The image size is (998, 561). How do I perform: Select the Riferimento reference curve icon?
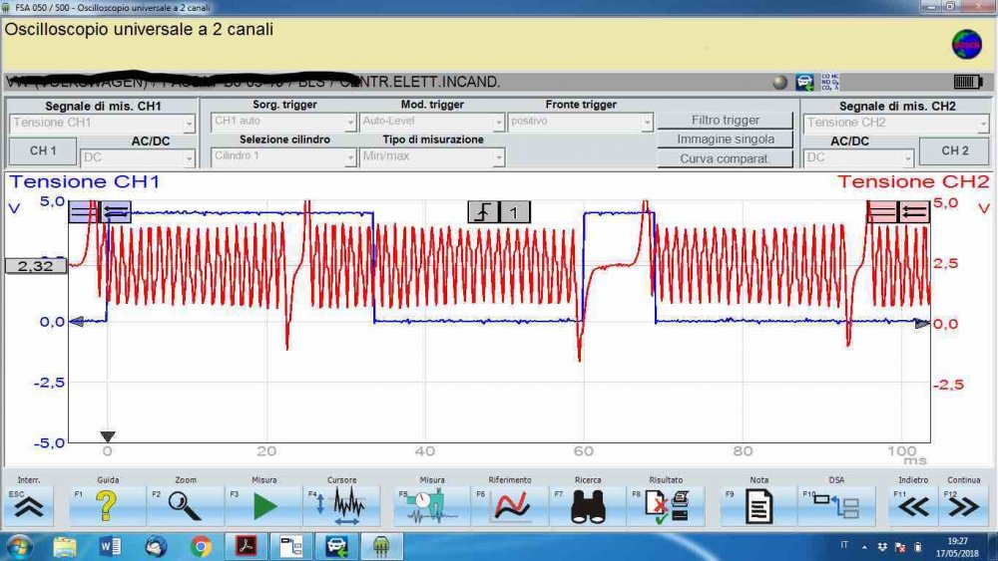(509, 506)
